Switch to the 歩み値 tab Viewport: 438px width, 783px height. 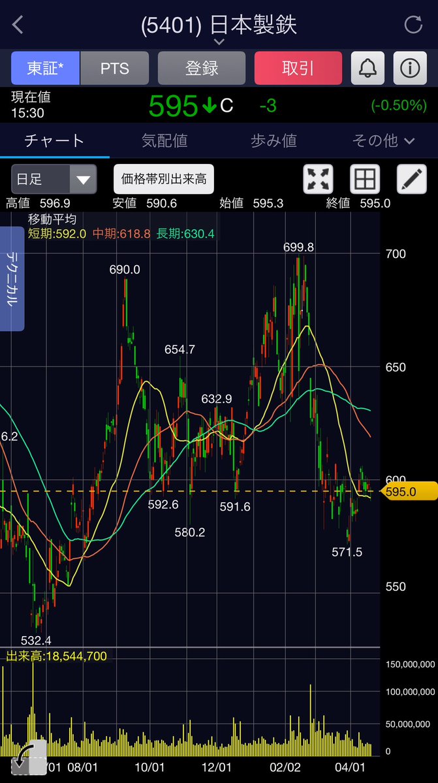(274, 141)
